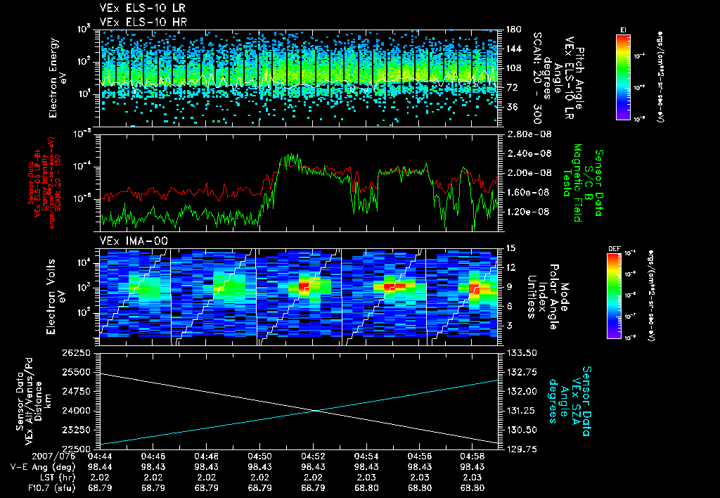Screen dimensions: 720x498
Task: Click the 'Electron Volts eV' axis label
Action: 55,297
